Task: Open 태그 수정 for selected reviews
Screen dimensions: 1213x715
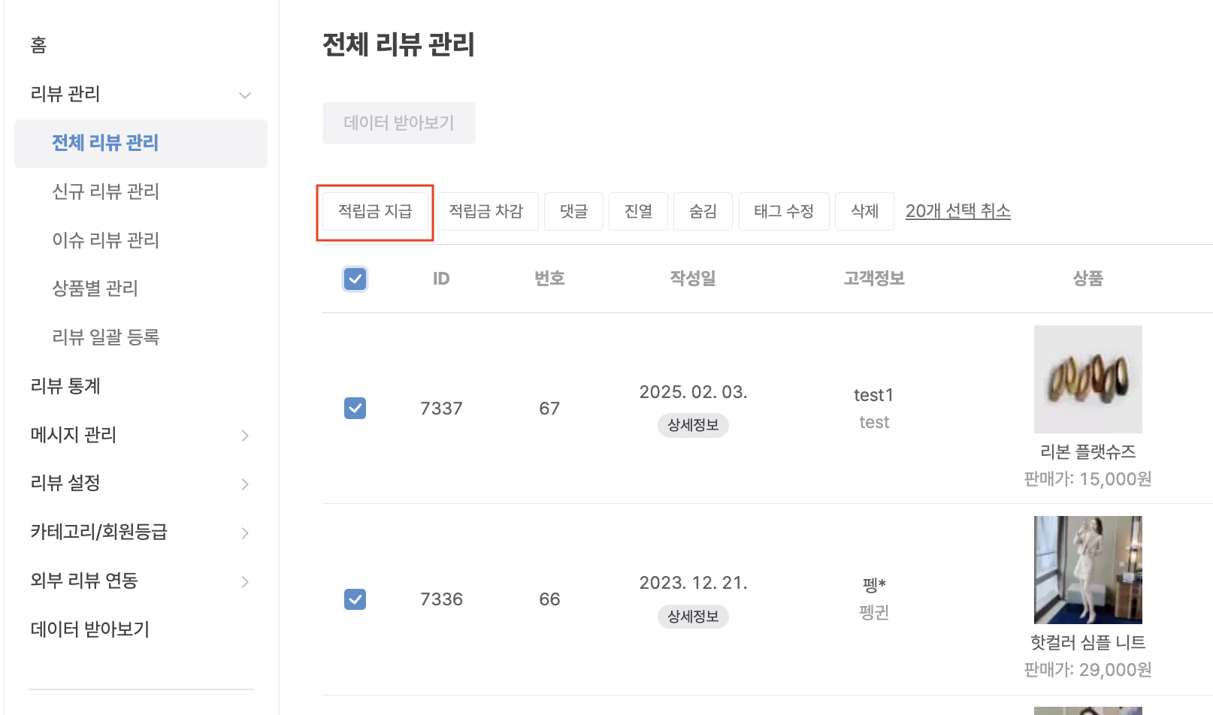Action: point(784,212)
